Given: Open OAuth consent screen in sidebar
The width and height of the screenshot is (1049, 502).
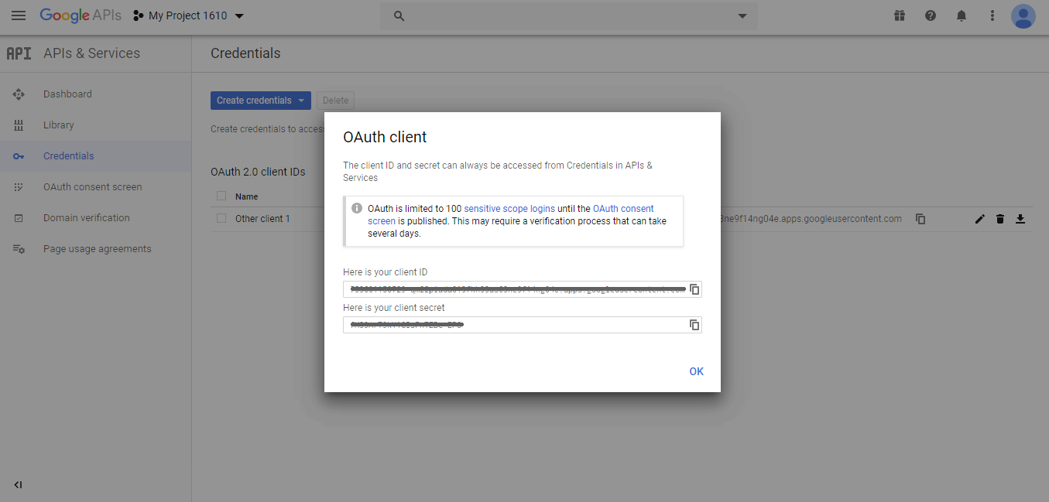Looking at the screenshot, I should coord(93,187).
